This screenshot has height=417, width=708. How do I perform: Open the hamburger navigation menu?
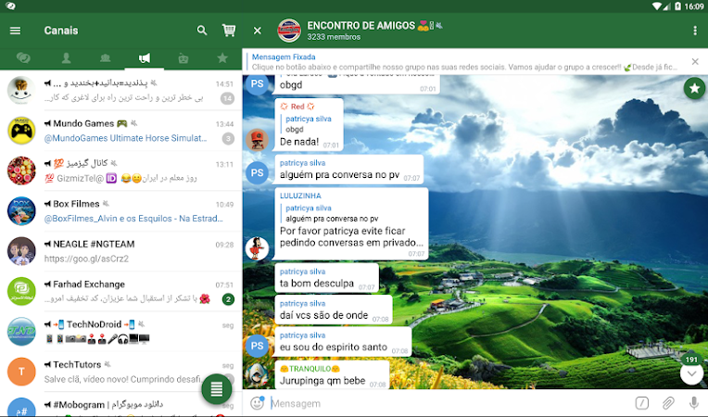[x=16, y=31]
